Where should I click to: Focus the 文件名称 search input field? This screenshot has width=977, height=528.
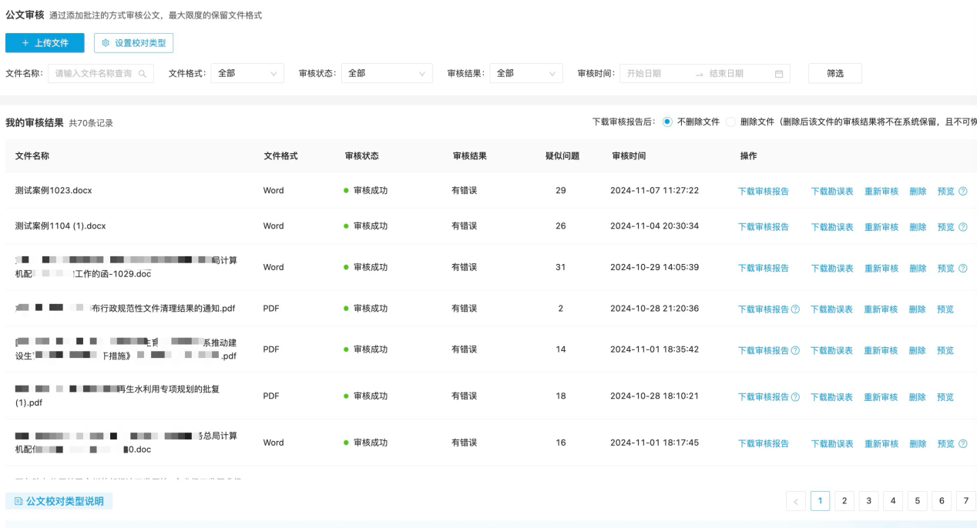pos(101,73)
